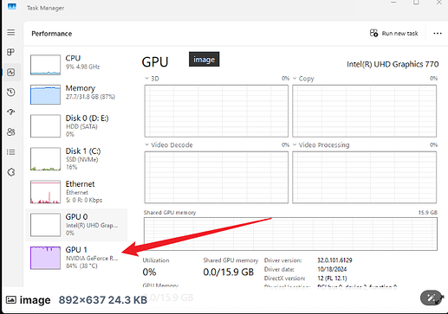Click the 892×637 24.3 KB image info

pos(103,300)
